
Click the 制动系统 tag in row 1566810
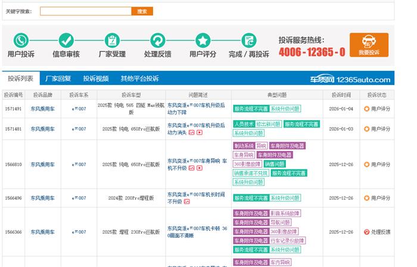pyautogui.click(x=244, y=146)
